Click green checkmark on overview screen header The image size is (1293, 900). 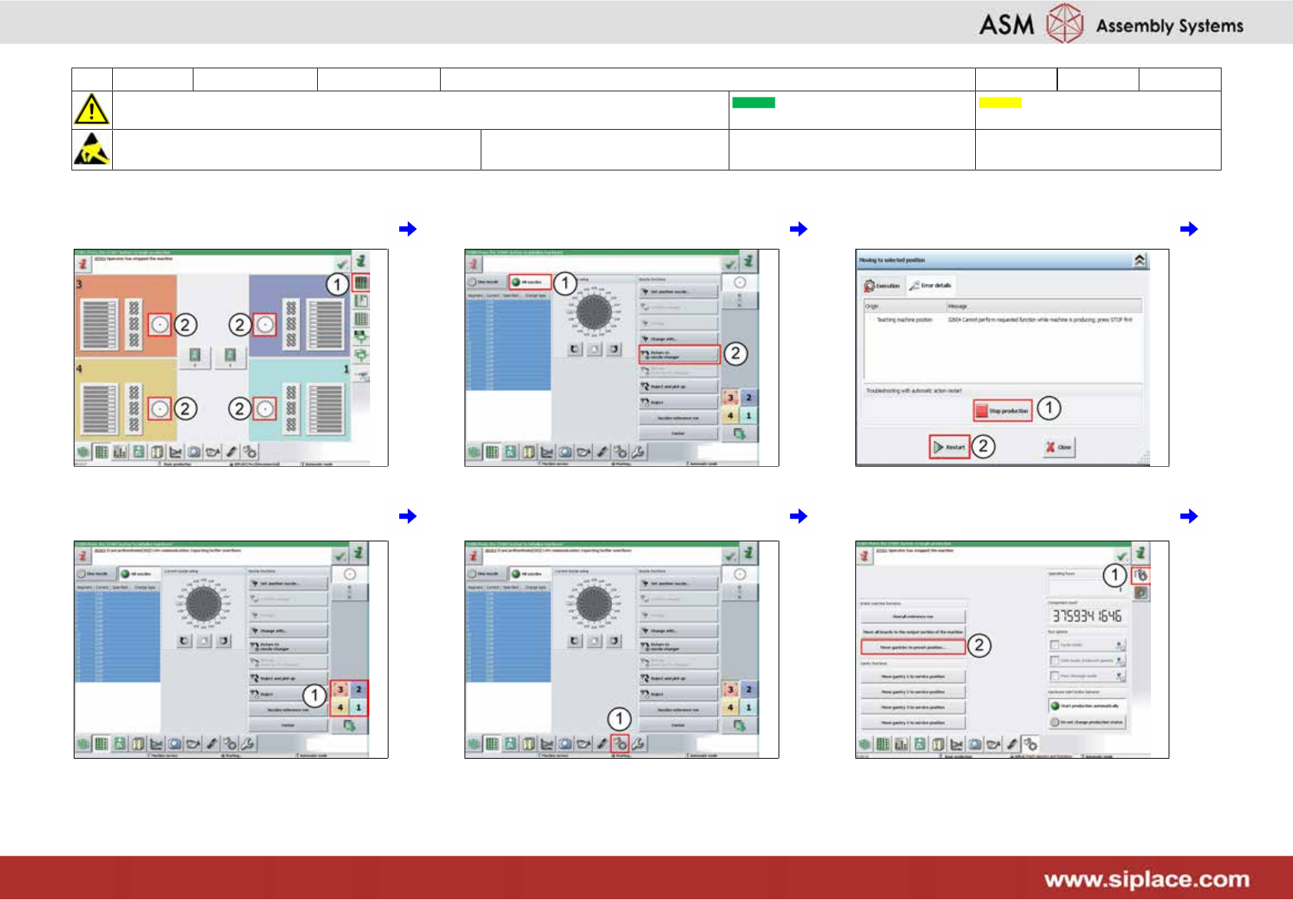(342, 263)
